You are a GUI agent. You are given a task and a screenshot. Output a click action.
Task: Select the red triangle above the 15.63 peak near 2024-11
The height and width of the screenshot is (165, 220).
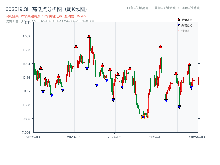click(160, 47)
